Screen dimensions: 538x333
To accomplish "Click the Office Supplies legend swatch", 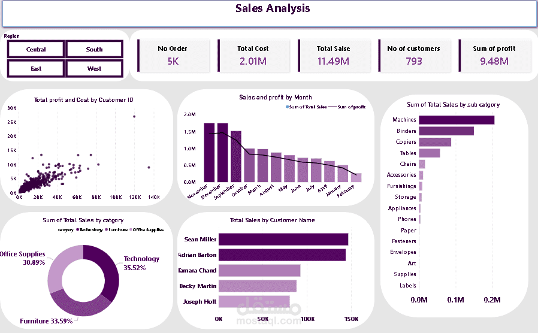I will tap(131, 230).
